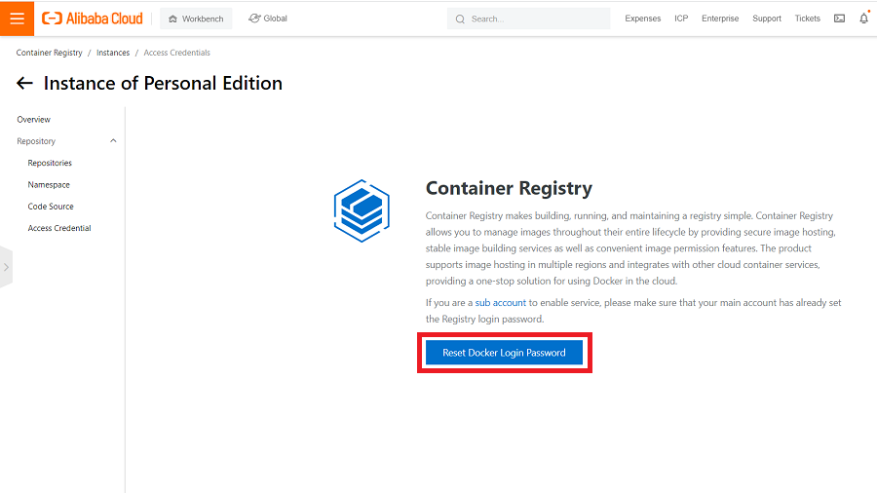The image size is (877, 493).
Task: Open the Tickets menu
Action: click(x=807, y=19)
